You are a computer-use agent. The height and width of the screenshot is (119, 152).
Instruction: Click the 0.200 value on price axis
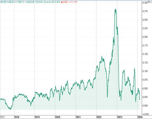[x=145, y=37]
